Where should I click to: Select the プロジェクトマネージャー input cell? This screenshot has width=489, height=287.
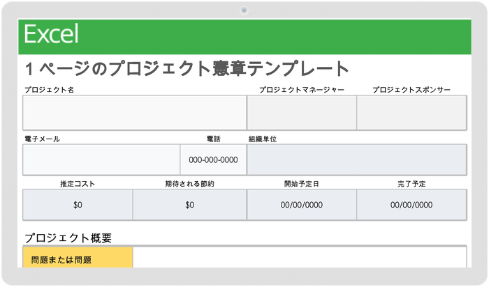[302, 113]
